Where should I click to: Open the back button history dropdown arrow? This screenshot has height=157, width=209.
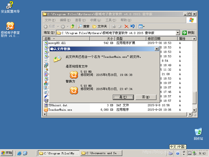coord(58,27)
